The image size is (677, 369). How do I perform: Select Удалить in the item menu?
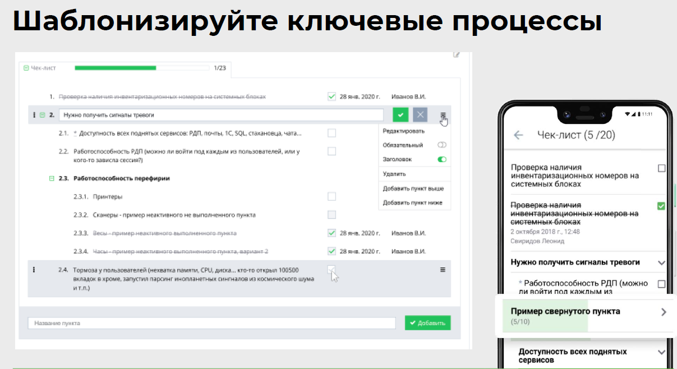pyautogui.click(x=394, y=174)
